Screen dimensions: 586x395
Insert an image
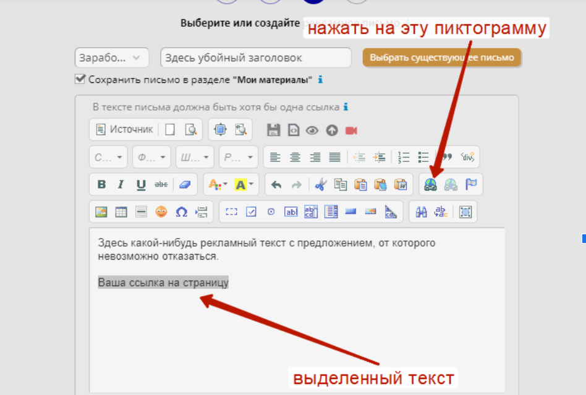coord(101,212)
